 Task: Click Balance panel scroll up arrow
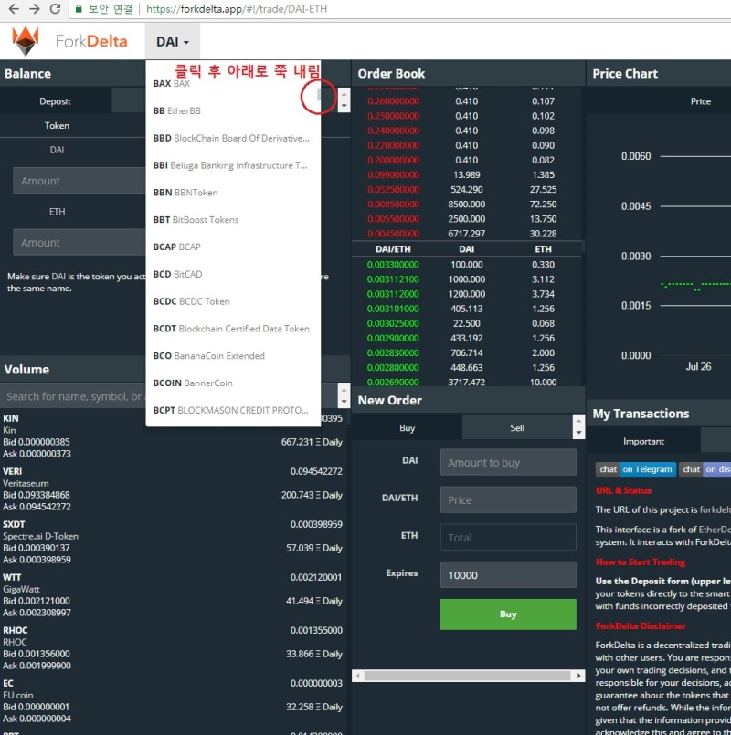pos(344,94)
